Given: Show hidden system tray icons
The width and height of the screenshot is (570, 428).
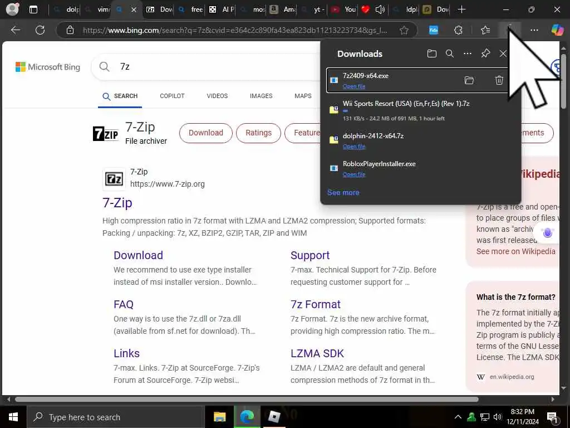Looking at the screenshot, I should tap(458, 417).
